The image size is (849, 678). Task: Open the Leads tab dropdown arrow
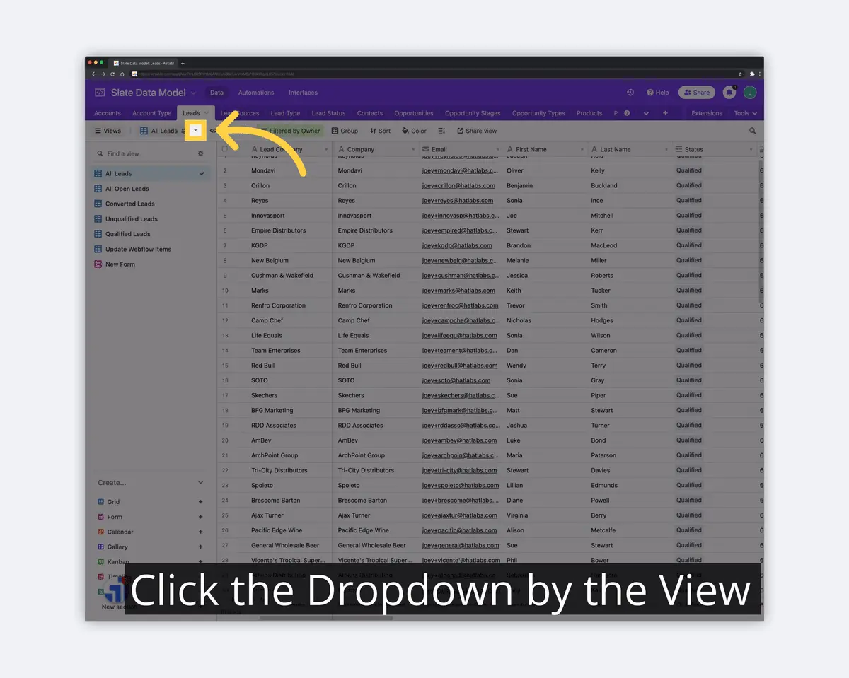(x=206, y=113)
